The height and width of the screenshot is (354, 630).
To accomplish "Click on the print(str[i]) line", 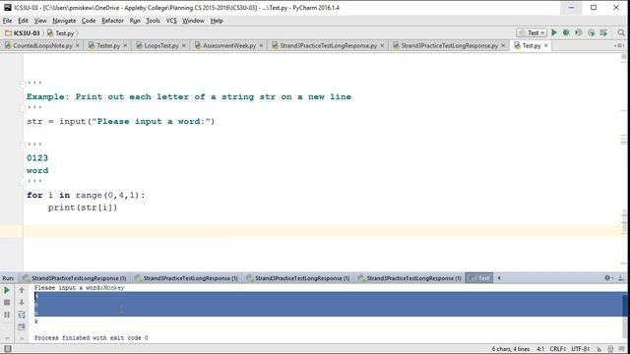I will tap(83, 207).
